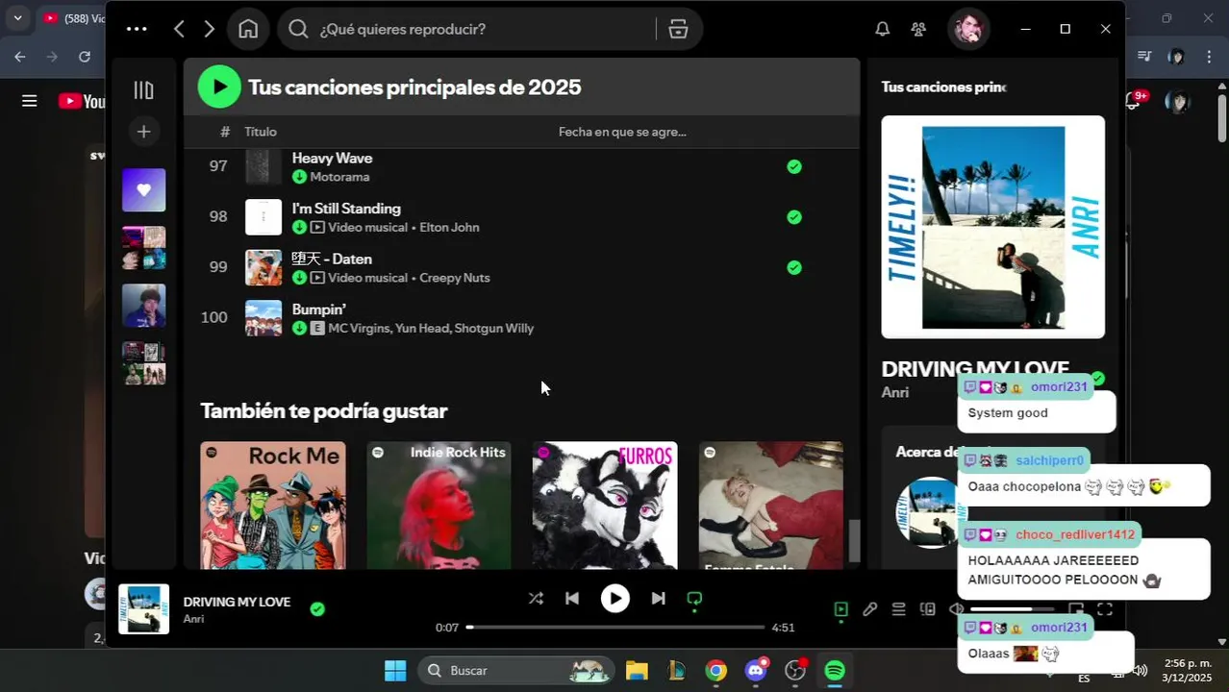Screen dimensions: 1229x692
Task: Select the track Heavy Wave
Action: coord(332,158)
